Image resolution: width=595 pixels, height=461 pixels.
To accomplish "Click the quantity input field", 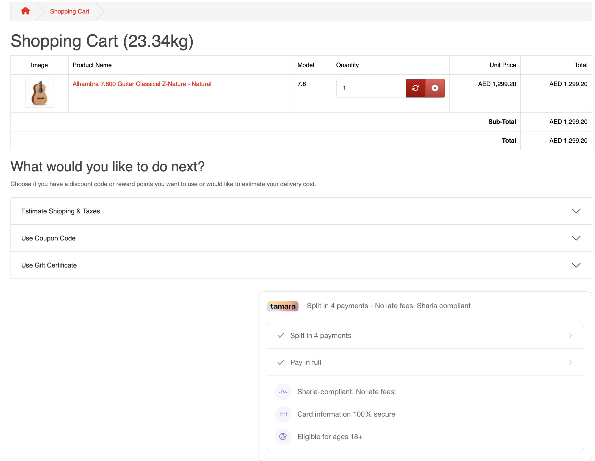I will [371, 88].
